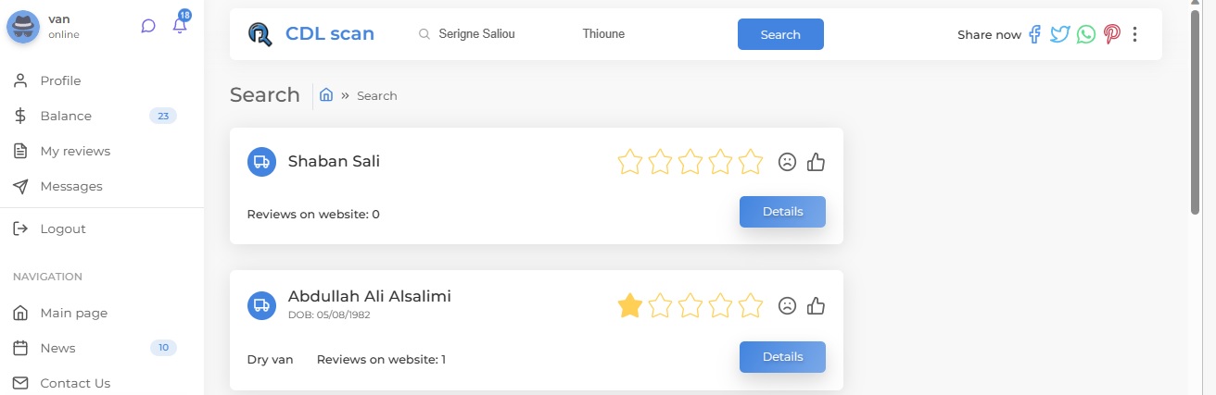Click sad face for Abdullah Ali Alsalimi
Screen dimensions: 1216x395
tap(787, 305)
